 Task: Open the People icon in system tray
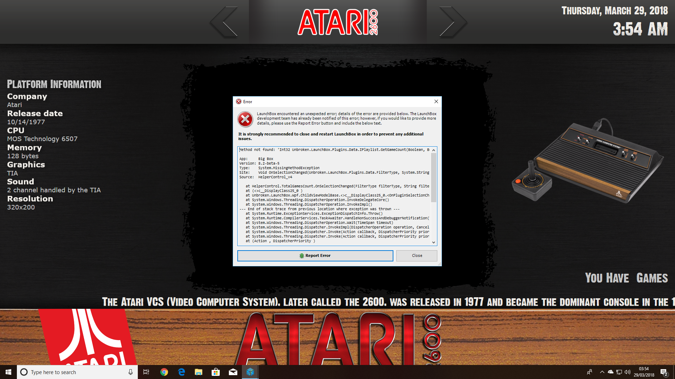point(590,372)
